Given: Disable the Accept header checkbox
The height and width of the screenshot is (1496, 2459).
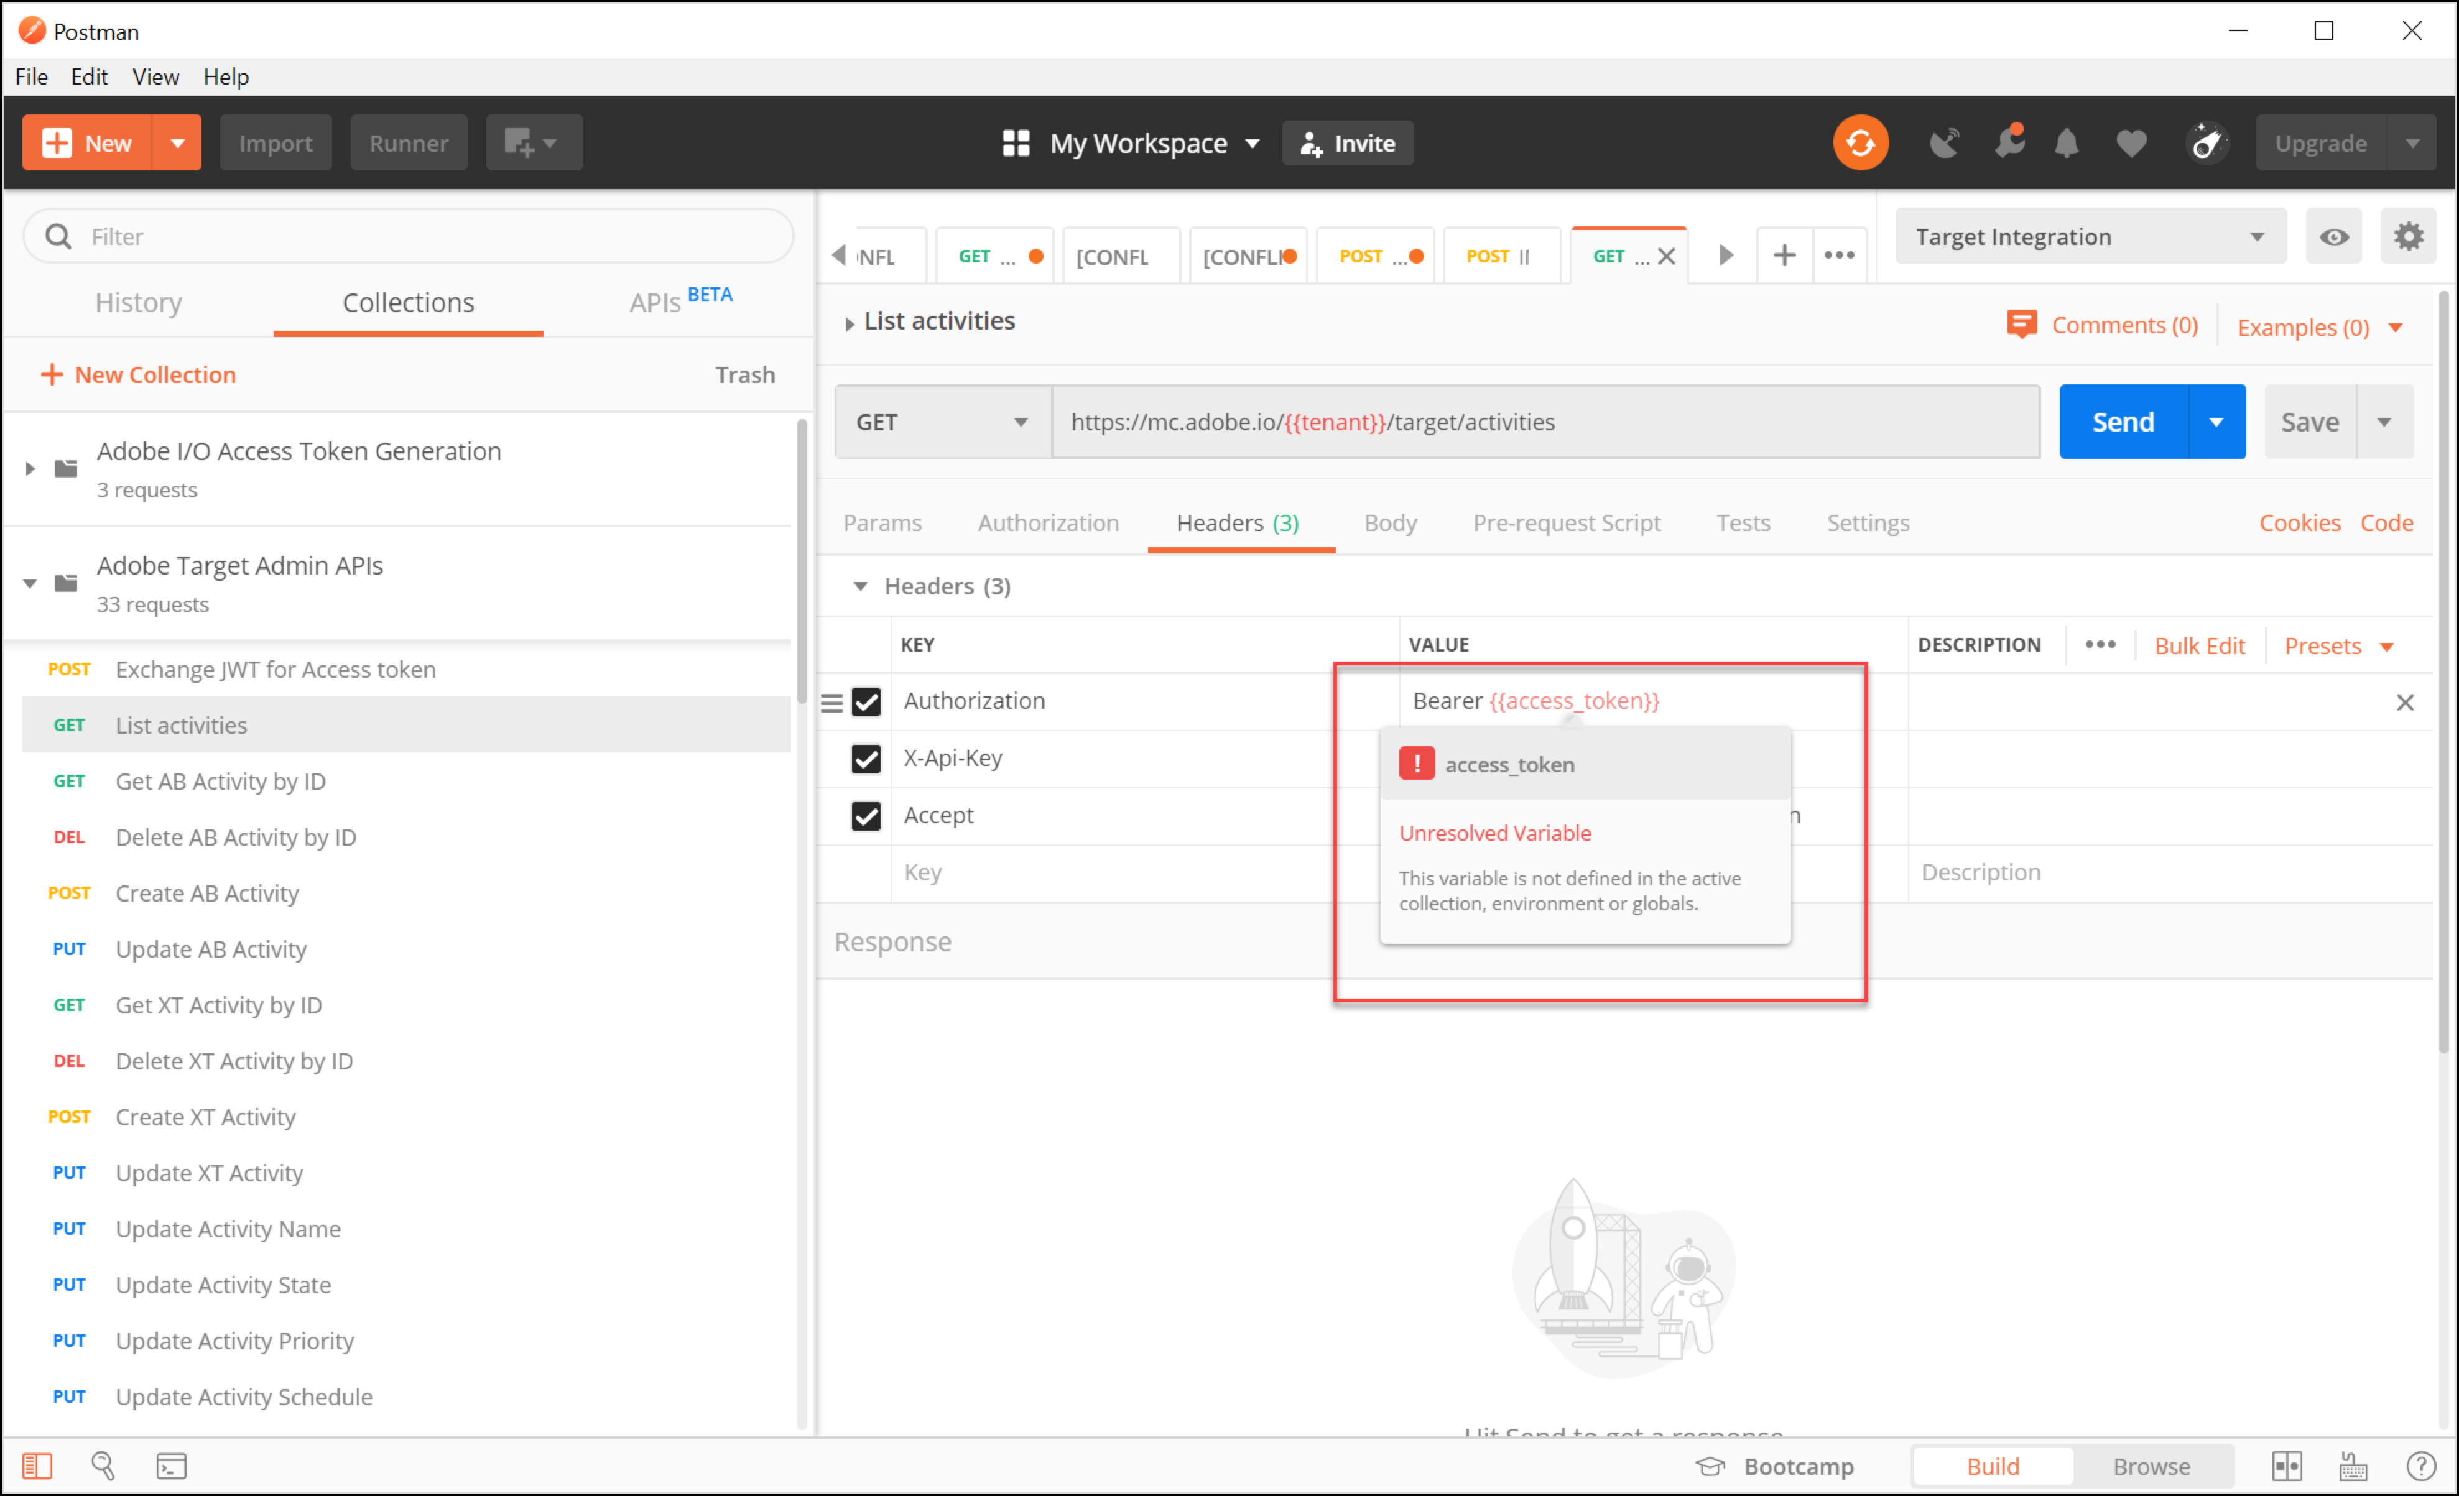Looking at the screenshot, I should pos(865,815).
